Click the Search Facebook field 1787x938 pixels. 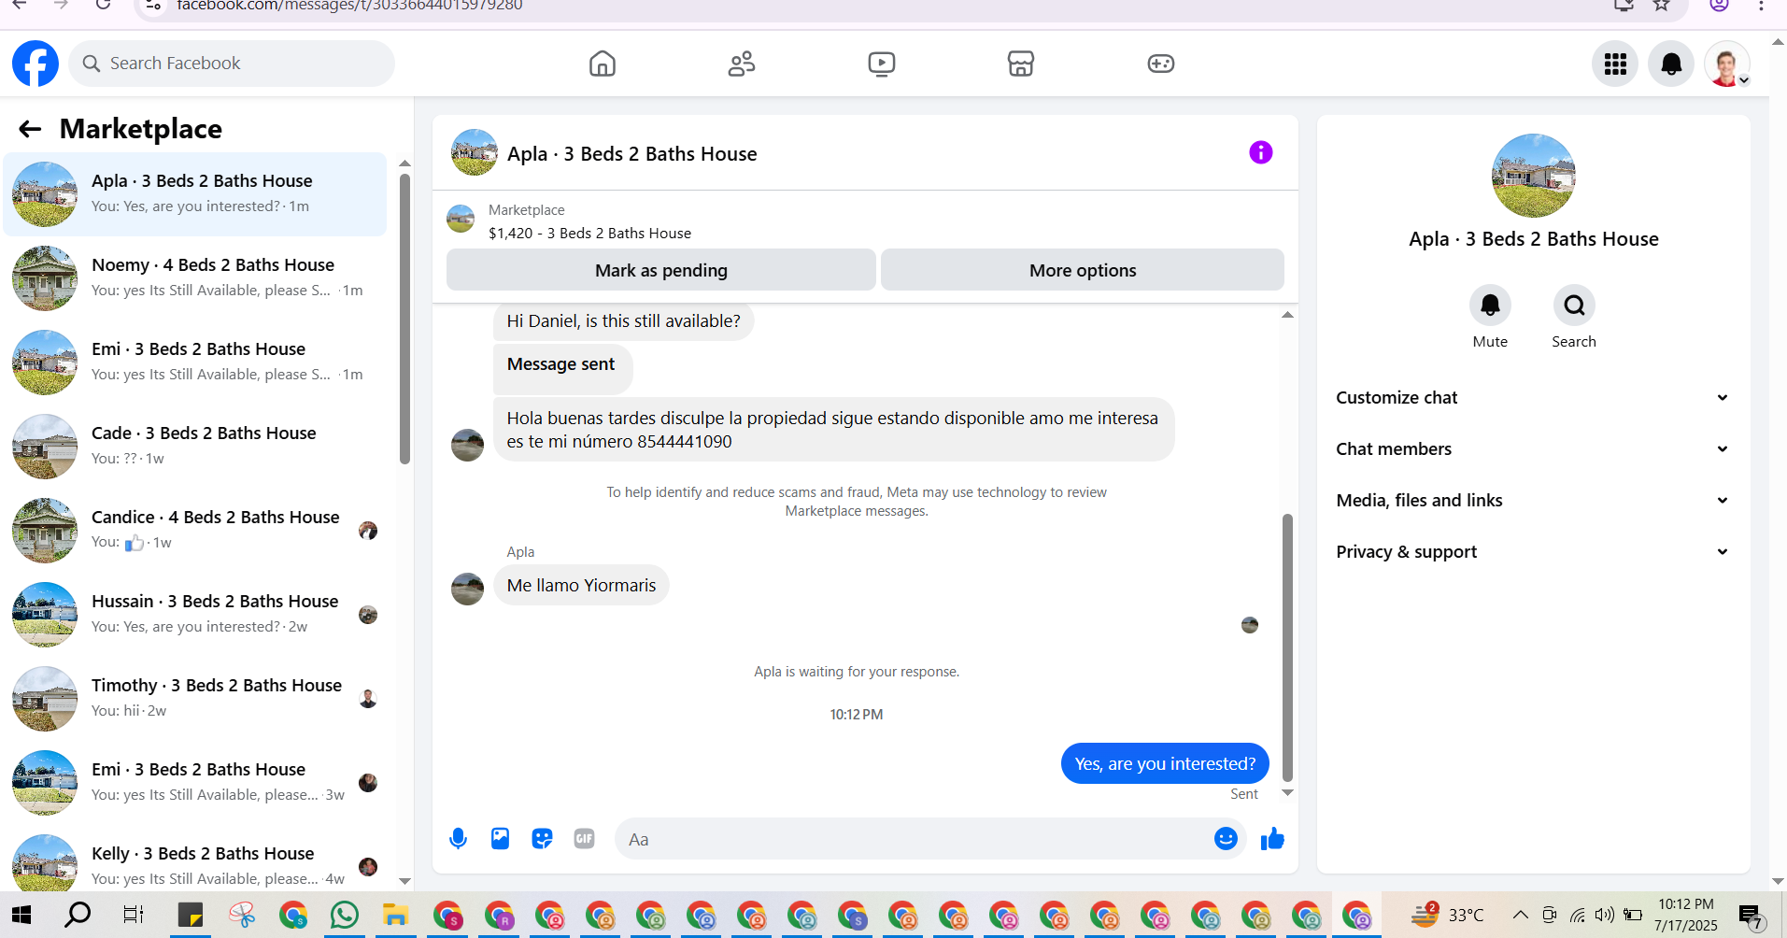232,64
